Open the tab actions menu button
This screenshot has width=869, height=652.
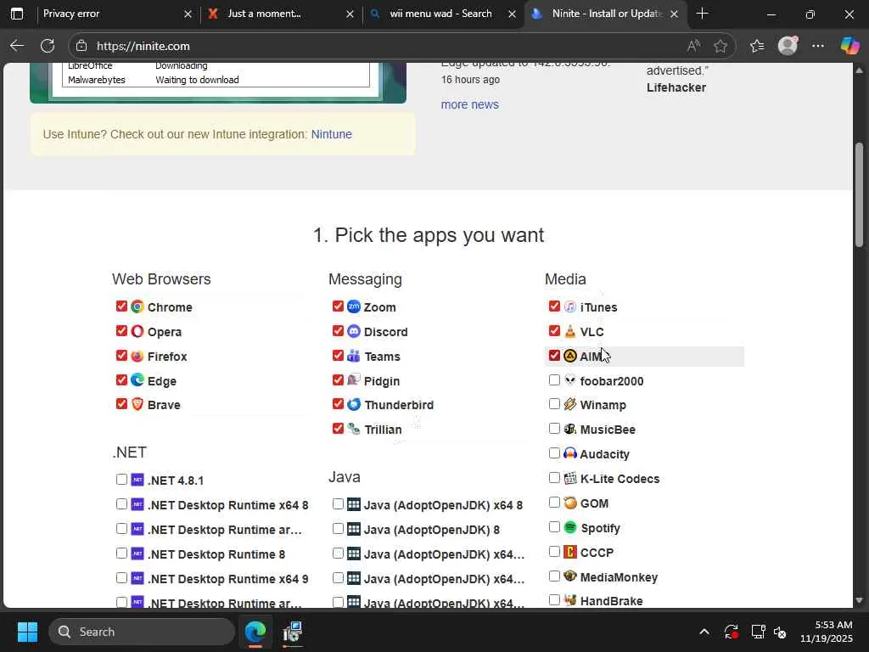(x=17, y=14)
